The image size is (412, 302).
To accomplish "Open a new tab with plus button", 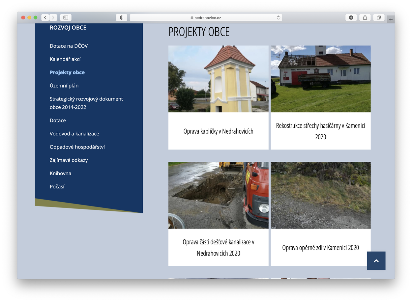I will click(x=391, y=19).
